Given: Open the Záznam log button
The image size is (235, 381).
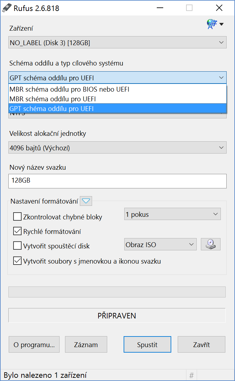Looking at the screenshot, I should [86, 345].
